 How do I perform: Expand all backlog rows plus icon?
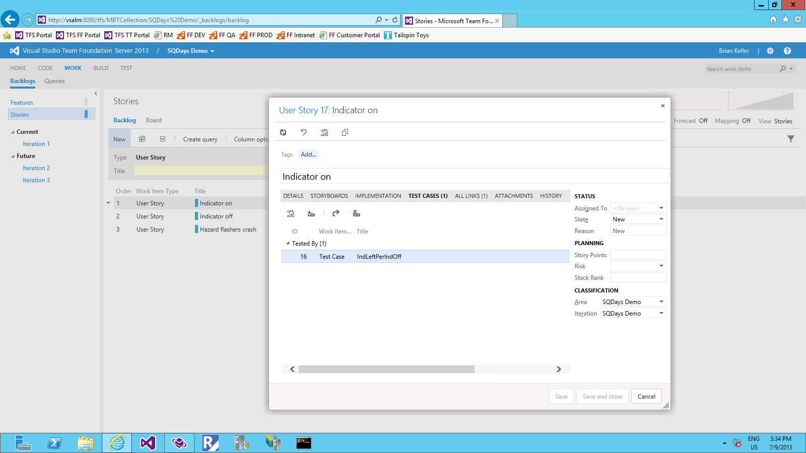click(x=142, y=139)
